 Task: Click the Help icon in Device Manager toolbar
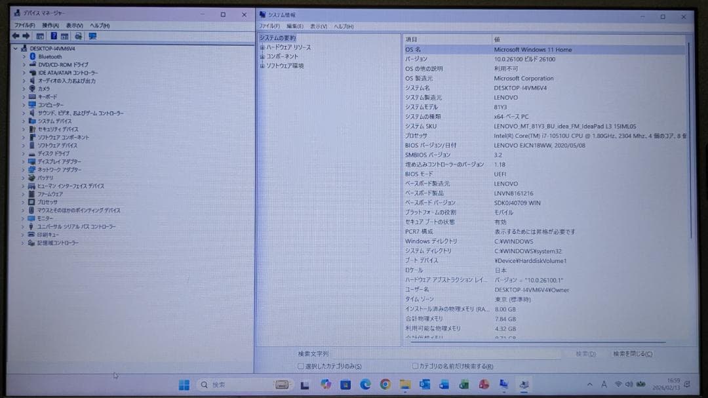tap(52, 36)
